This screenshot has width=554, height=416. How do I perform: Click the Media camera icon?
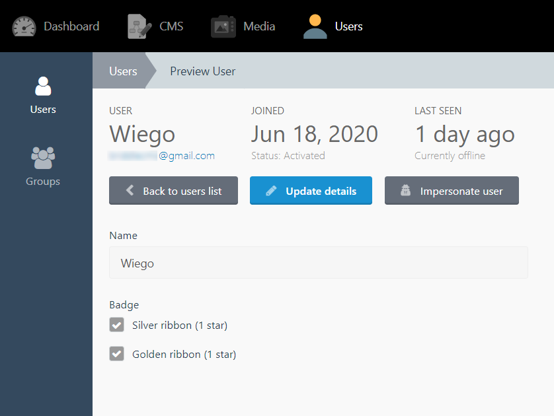(223, 26)
